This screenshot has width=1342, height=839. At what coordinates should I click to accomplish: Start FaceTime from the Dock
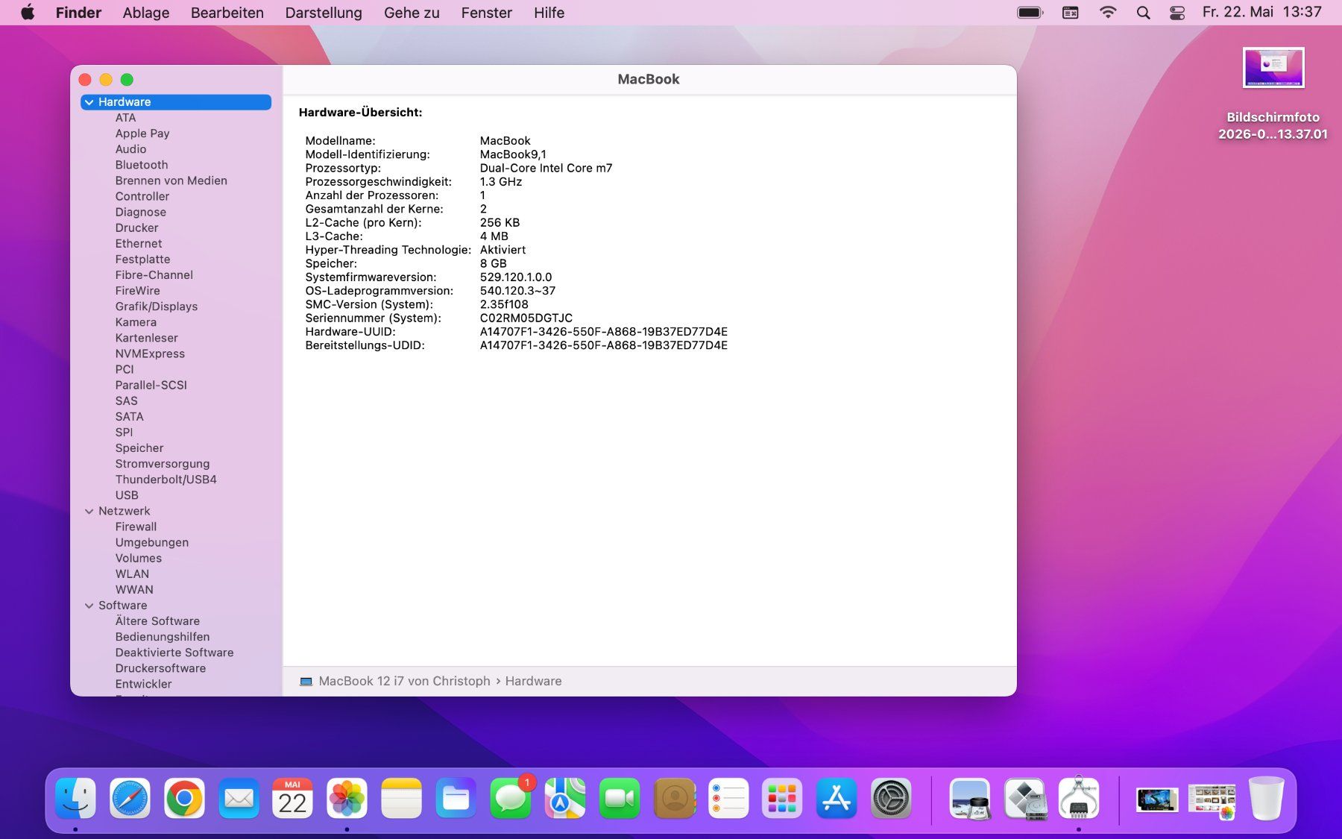(620, 799)
